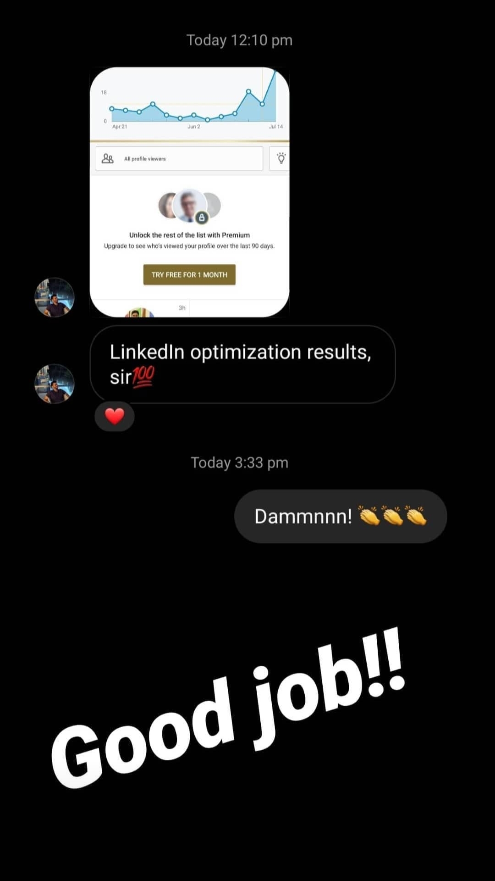
Task: Open sender's avatar next to the shared image
Action: [55, 297]
